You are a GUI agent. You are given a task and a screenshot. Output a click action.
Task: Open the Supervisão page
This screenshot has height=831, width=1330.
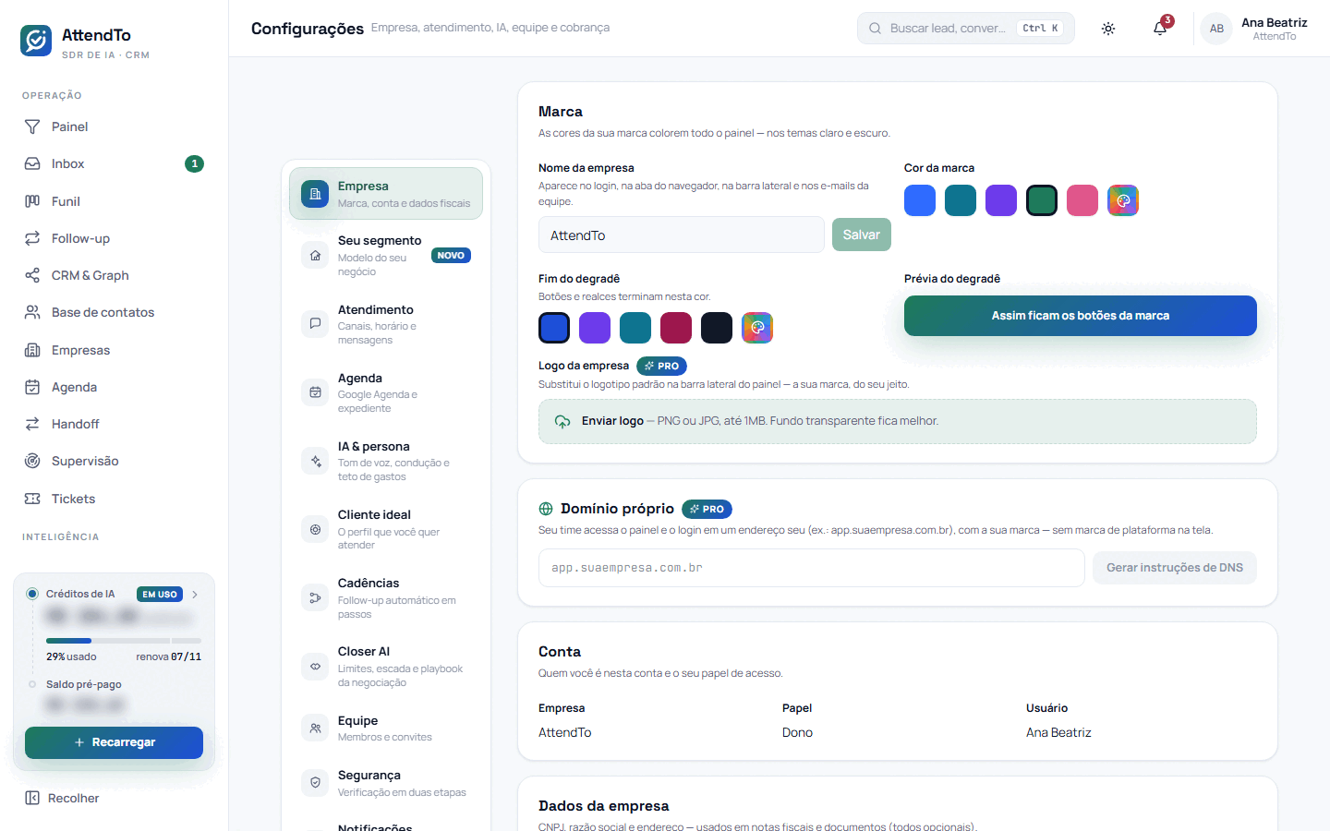[114, 461]
